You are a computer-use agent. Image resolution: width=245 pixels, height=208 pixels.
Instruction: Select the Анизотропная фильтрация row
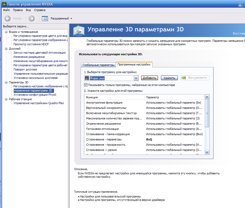(144, 103)
